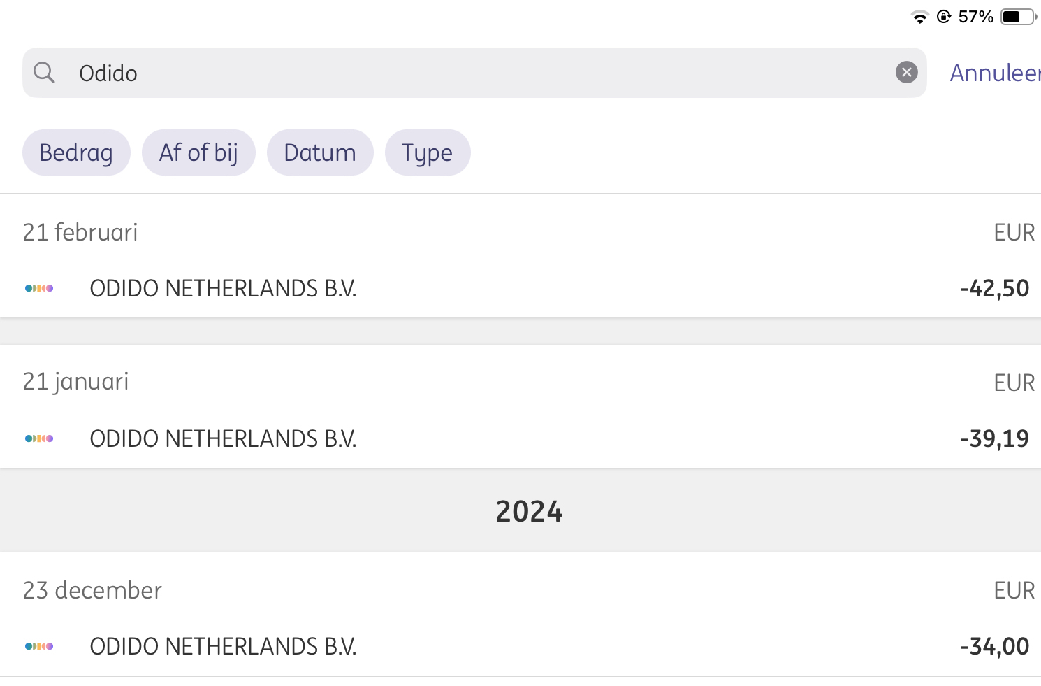Select ODIDO NETHERLANDS B.V. of 21 februari

[x=223, y=288]
